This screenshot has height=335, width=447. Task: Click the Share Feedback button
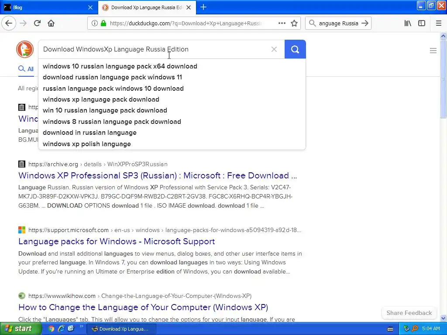pyautogui.click(x=409, y=313)
